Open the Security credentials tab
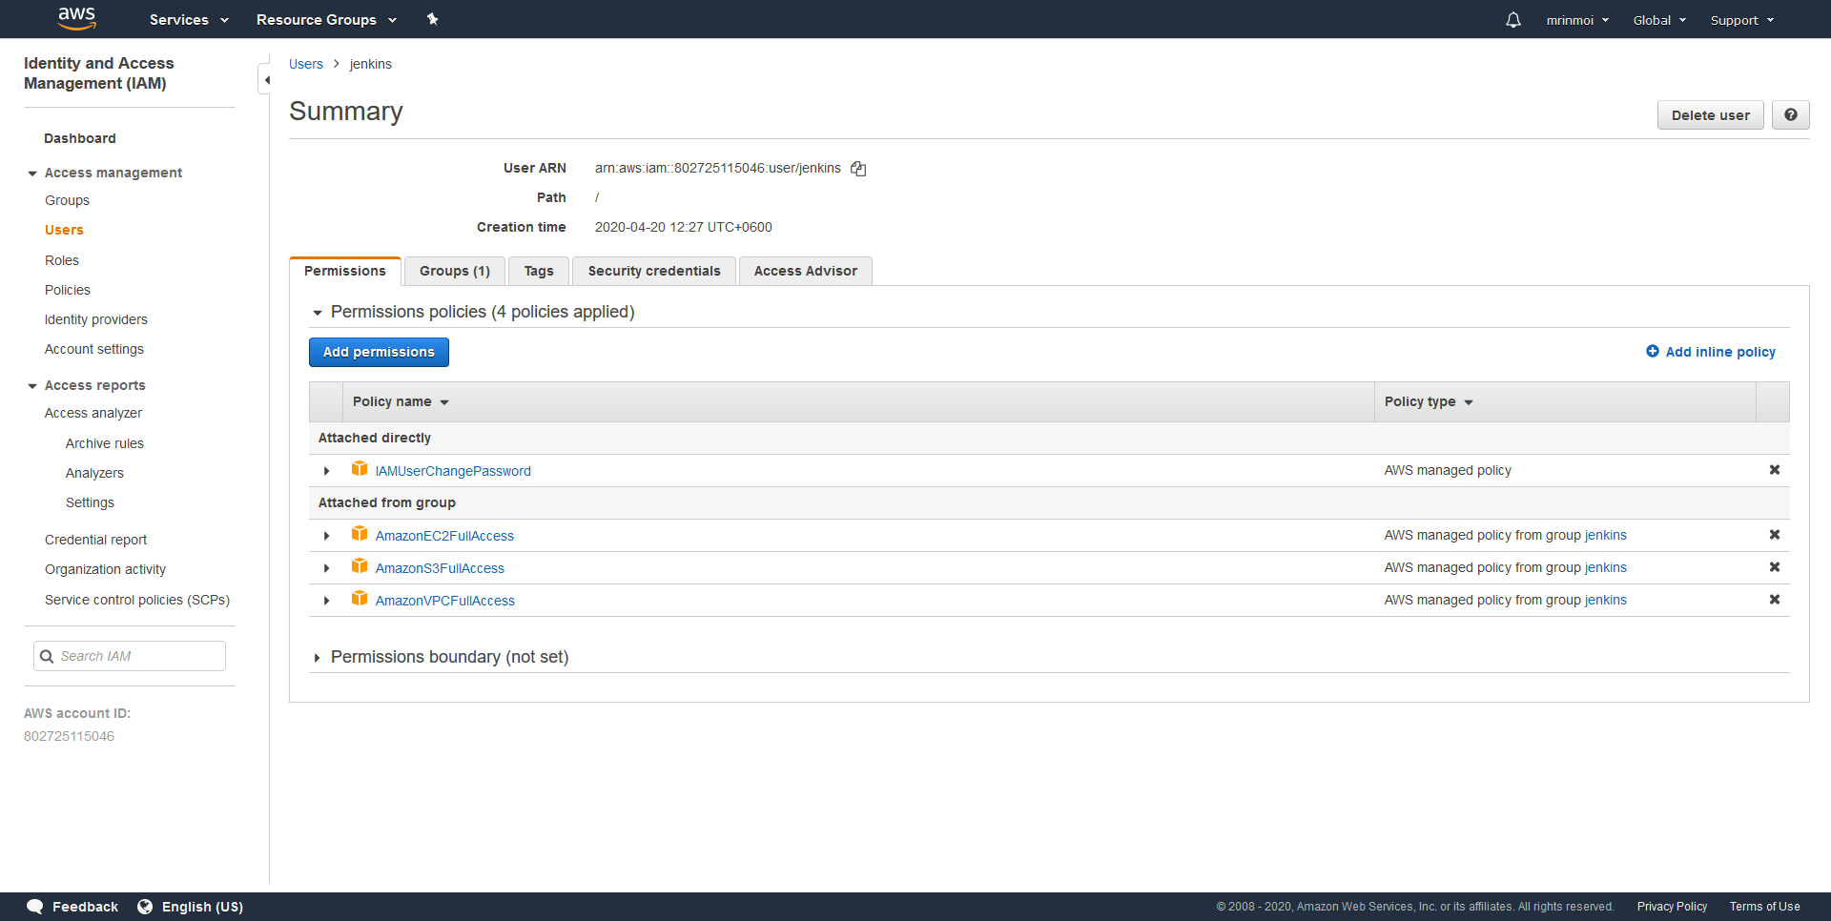Screen dimensions: 1831x921 [x=654, y=271]
